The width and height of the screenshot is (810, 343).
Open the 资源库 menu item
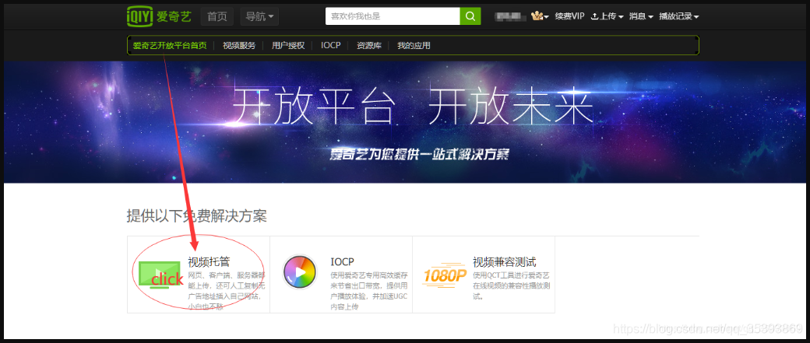tap(369, 45)
